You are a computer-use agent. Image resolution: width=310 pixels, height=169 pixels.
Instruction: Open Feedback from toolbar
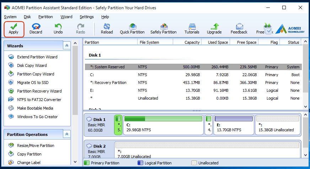coord(239,29)
